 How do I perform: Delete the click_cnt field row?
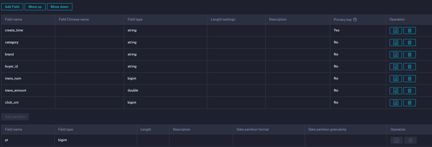[409, 103]
